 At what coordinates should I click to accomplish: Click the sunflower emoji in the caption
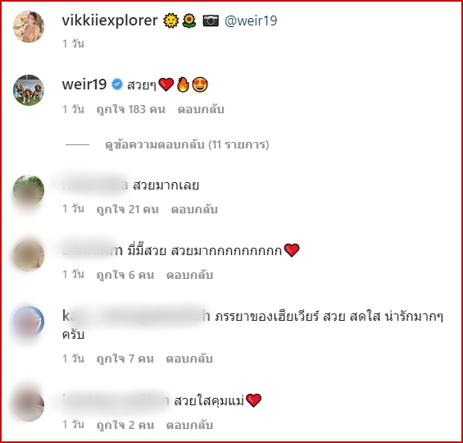[189, 21]
